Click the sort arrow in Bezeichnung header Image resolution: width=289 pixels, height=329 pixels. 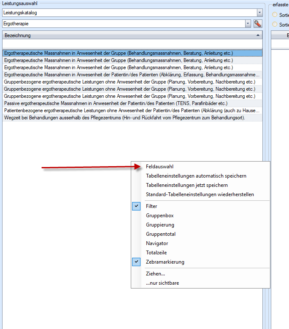(x=258, y=35)
